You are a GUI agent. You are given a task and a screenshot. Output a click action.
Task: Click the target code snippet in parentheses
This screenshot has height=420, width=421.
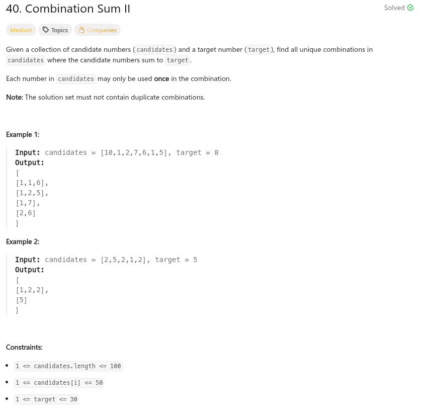coord(259,50)
